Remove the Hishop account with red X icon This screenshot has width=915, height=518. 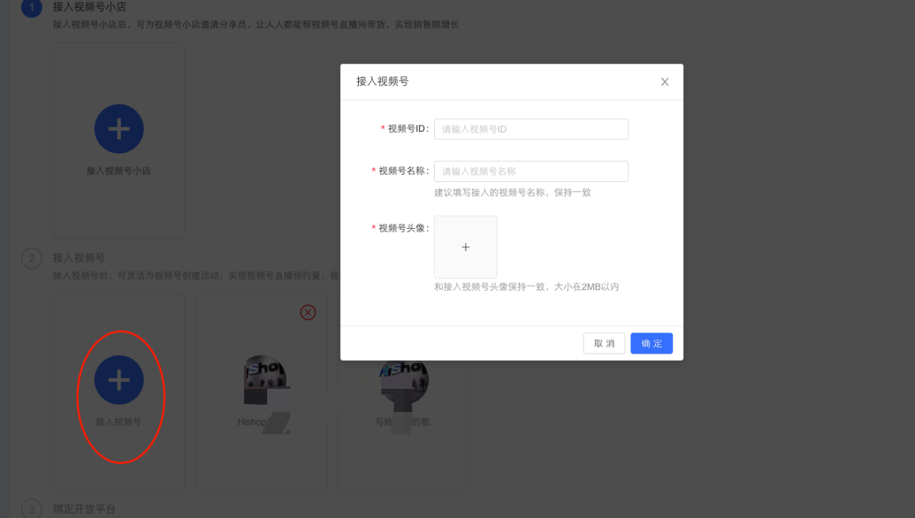pos(308,312)
